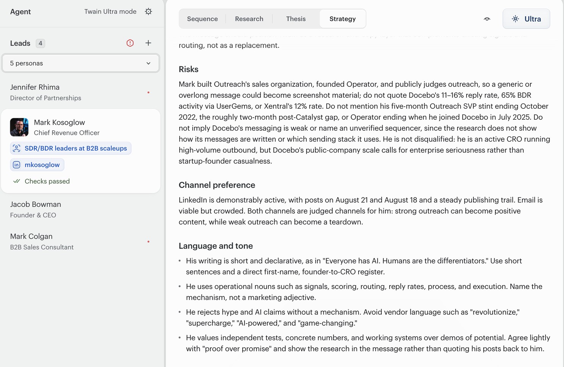Click the Channel preference heading
Screen dimensions: 564x367
tap(217, 185)
